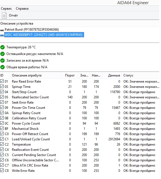Viewport: 161px width, 179px height.
Task: Click the Данные column header
Action: (x=114, y=75)
